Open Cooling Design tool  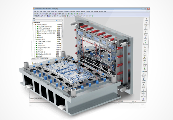pos(144,81)
